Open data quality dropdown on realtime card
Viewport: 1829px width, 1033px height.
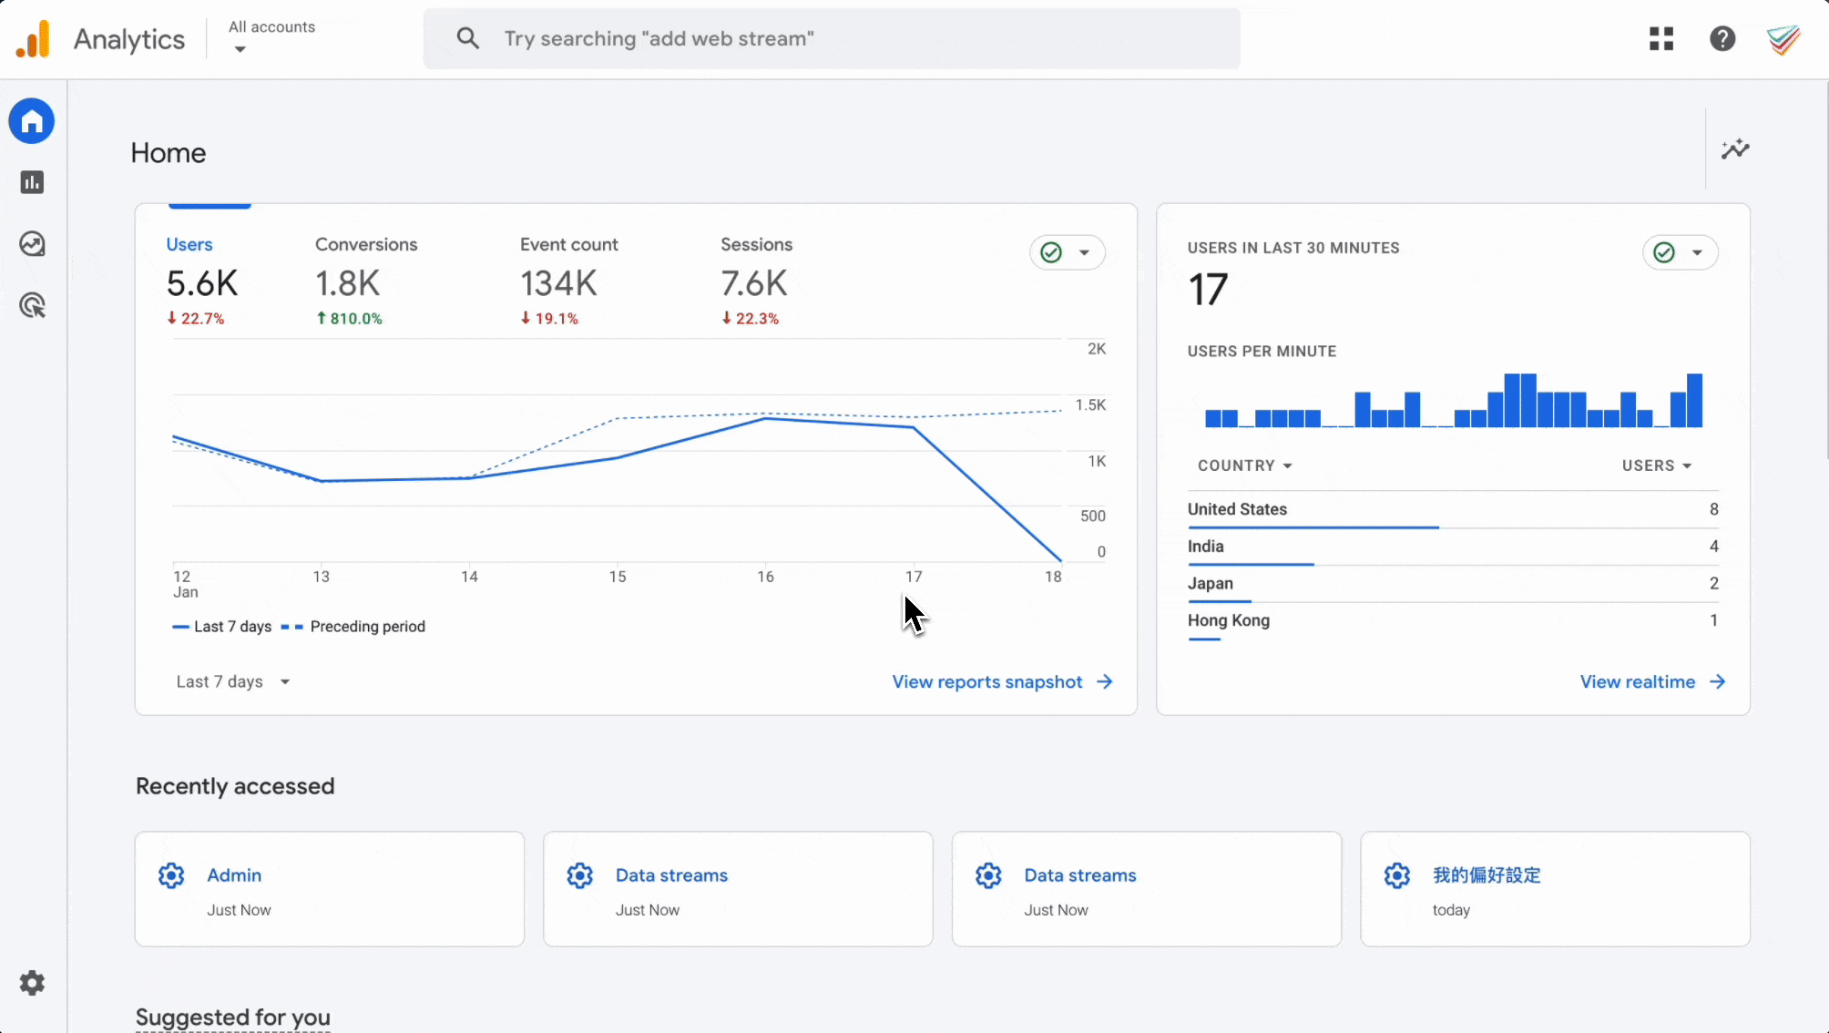coord(1681,252)
